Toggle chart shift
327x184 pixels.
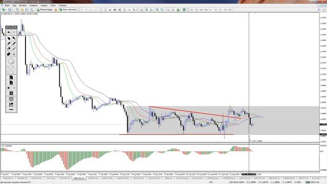tap(173, 10)
